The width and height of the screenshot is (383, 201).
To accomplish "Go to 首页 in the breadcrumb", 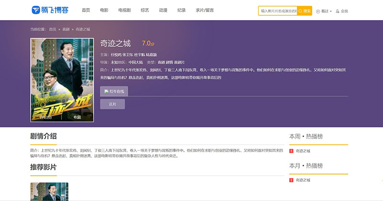I will click(53, 29).
